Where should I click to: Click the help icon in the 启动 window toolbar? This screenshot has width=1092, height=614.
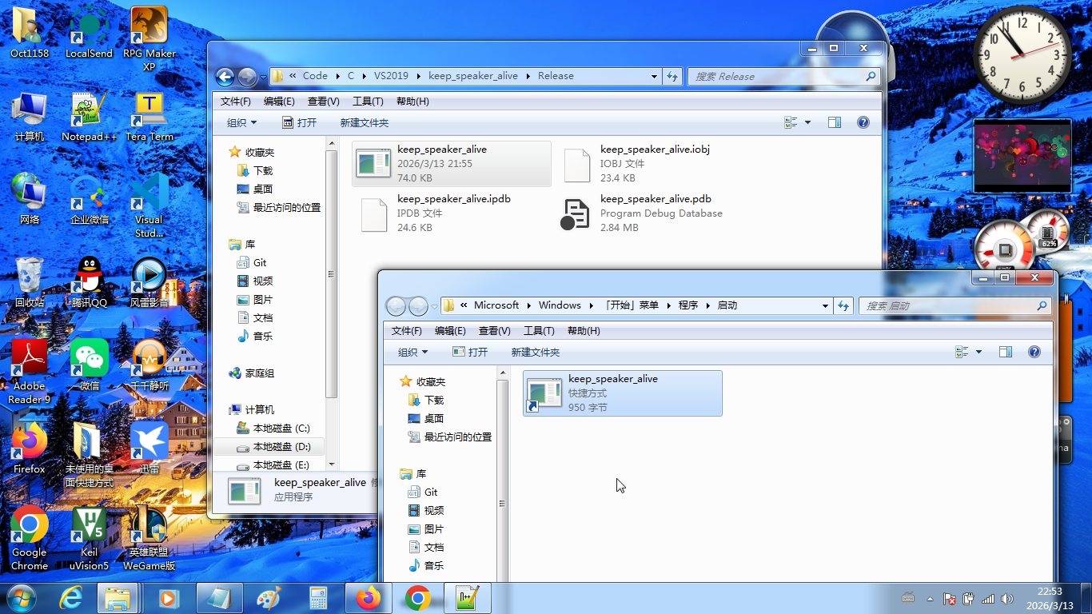click(x=1034, y=352)
